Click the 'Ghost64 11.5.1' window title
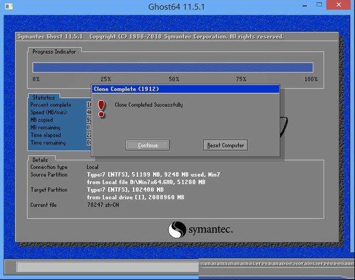355x280 pixels. [176, 7]
